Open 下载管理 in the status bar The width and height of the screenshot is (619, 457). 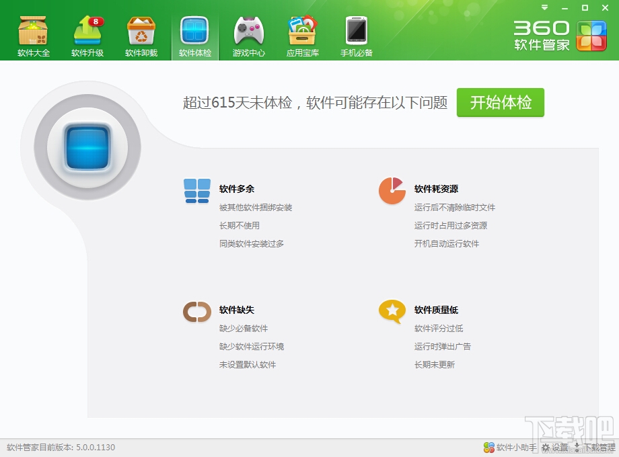(x=595, y=447)
